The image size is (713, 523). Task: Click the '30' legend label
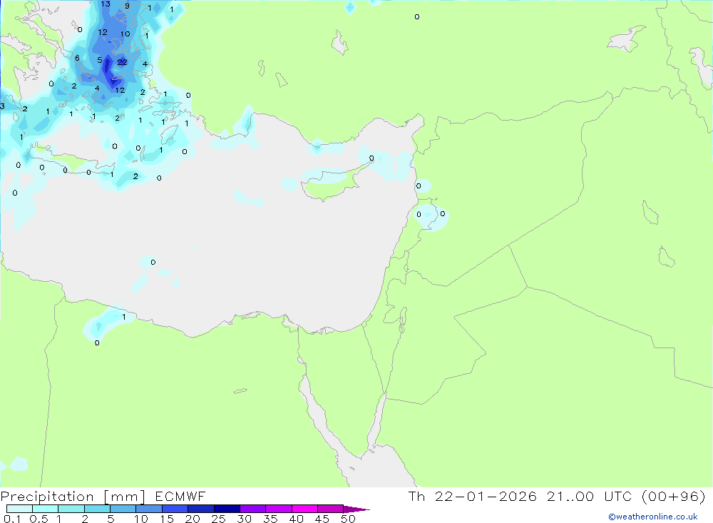[244, 519]
